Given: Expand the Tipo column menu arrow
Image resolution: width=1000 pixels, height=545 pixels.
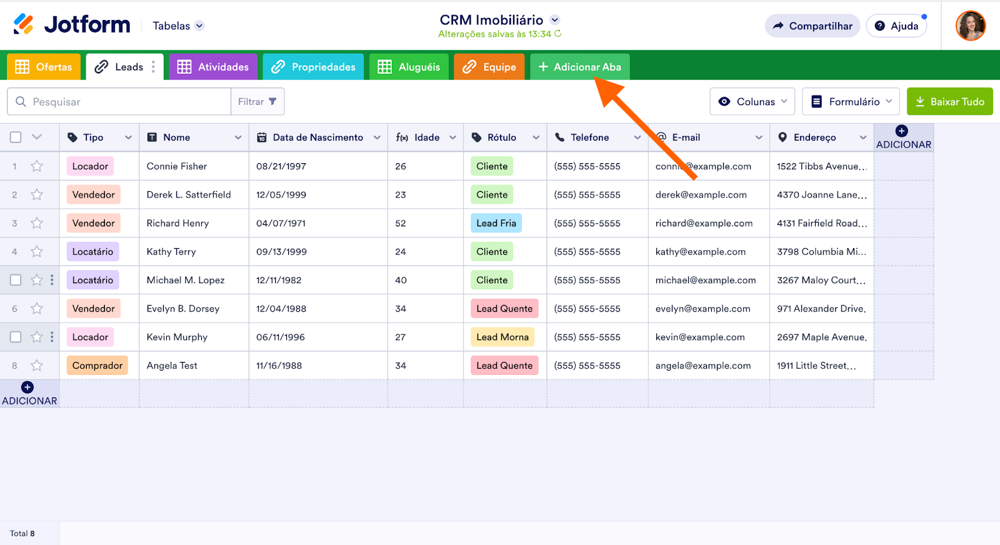Looking at the screenshot, I should coord(128,137).
